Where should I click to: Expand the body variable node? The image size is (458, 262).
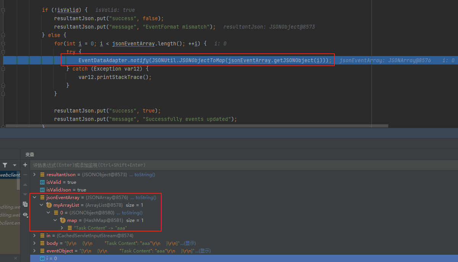[34, 243]
